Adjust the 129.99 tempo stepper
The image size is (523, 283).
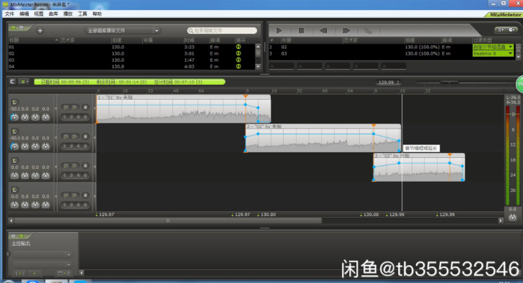398,82
